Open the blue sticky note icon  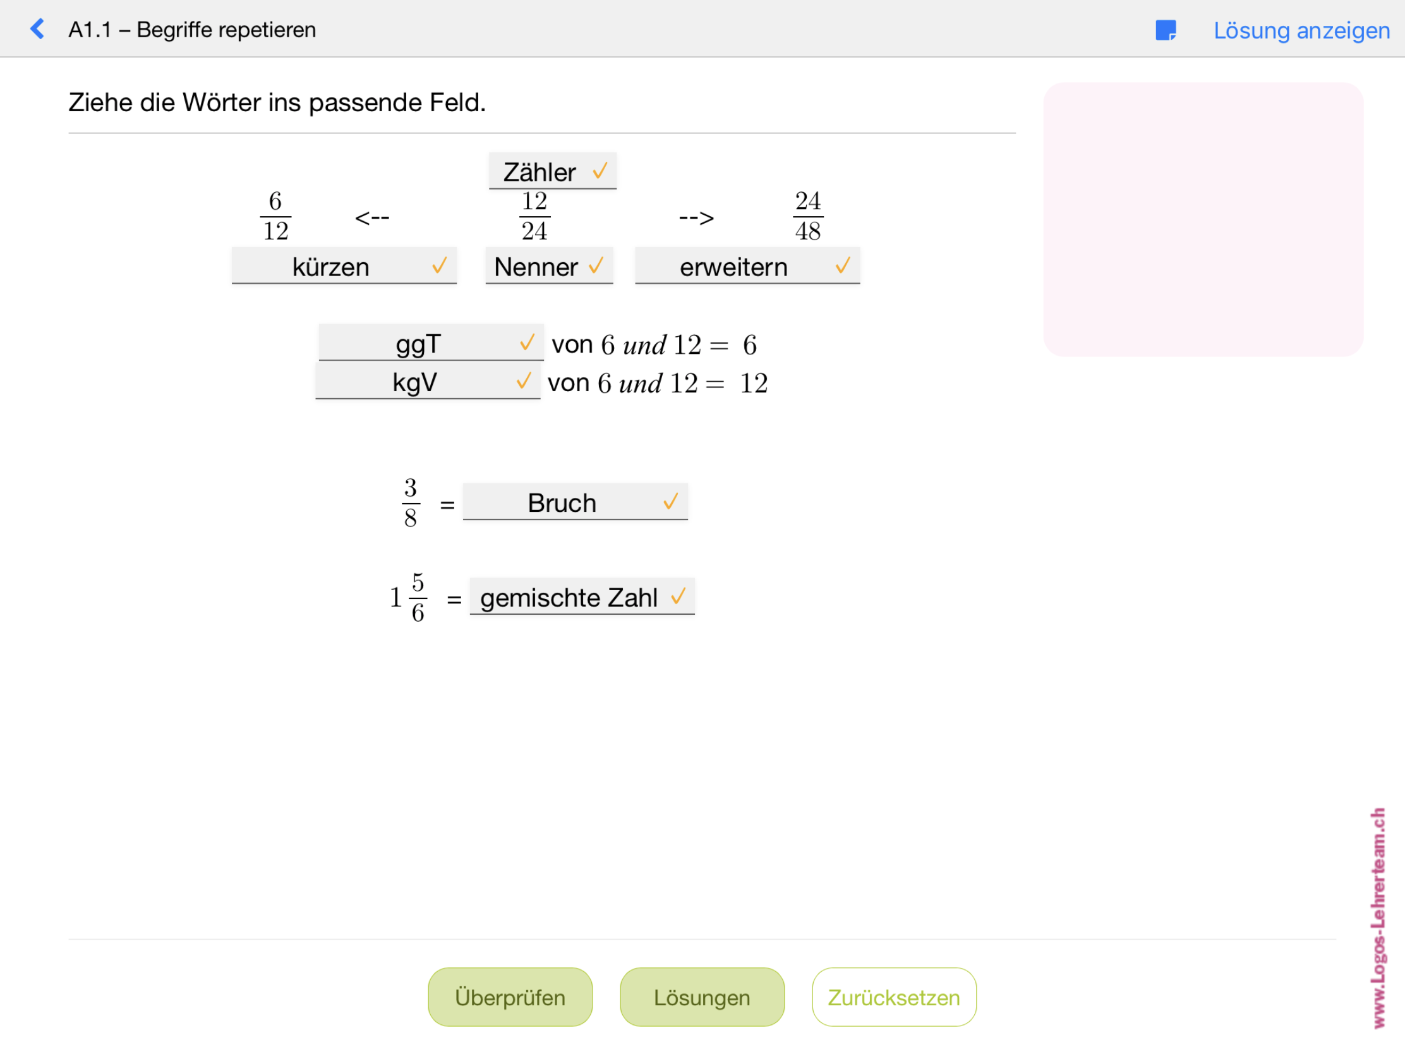pyautogui.click(x=1165, y=30)
